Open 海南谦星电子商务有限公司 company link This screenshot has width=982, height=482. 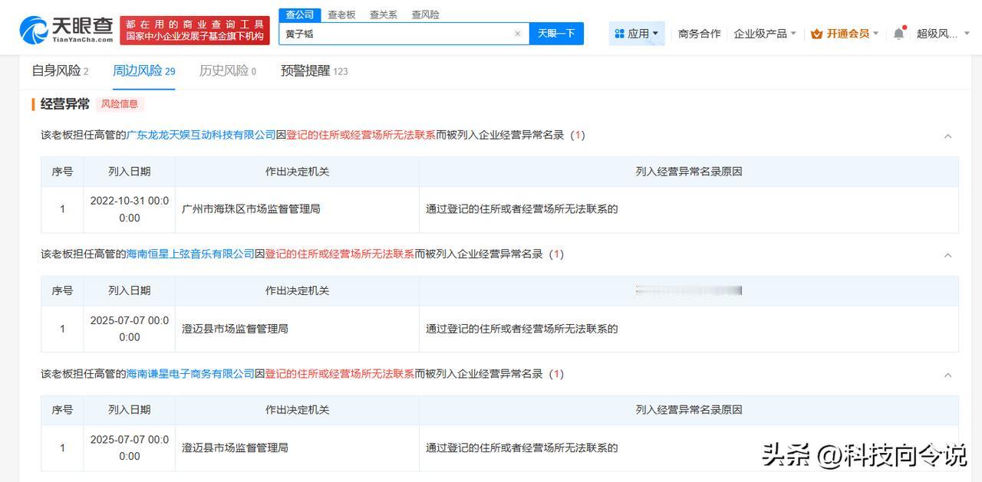[190, 374]
